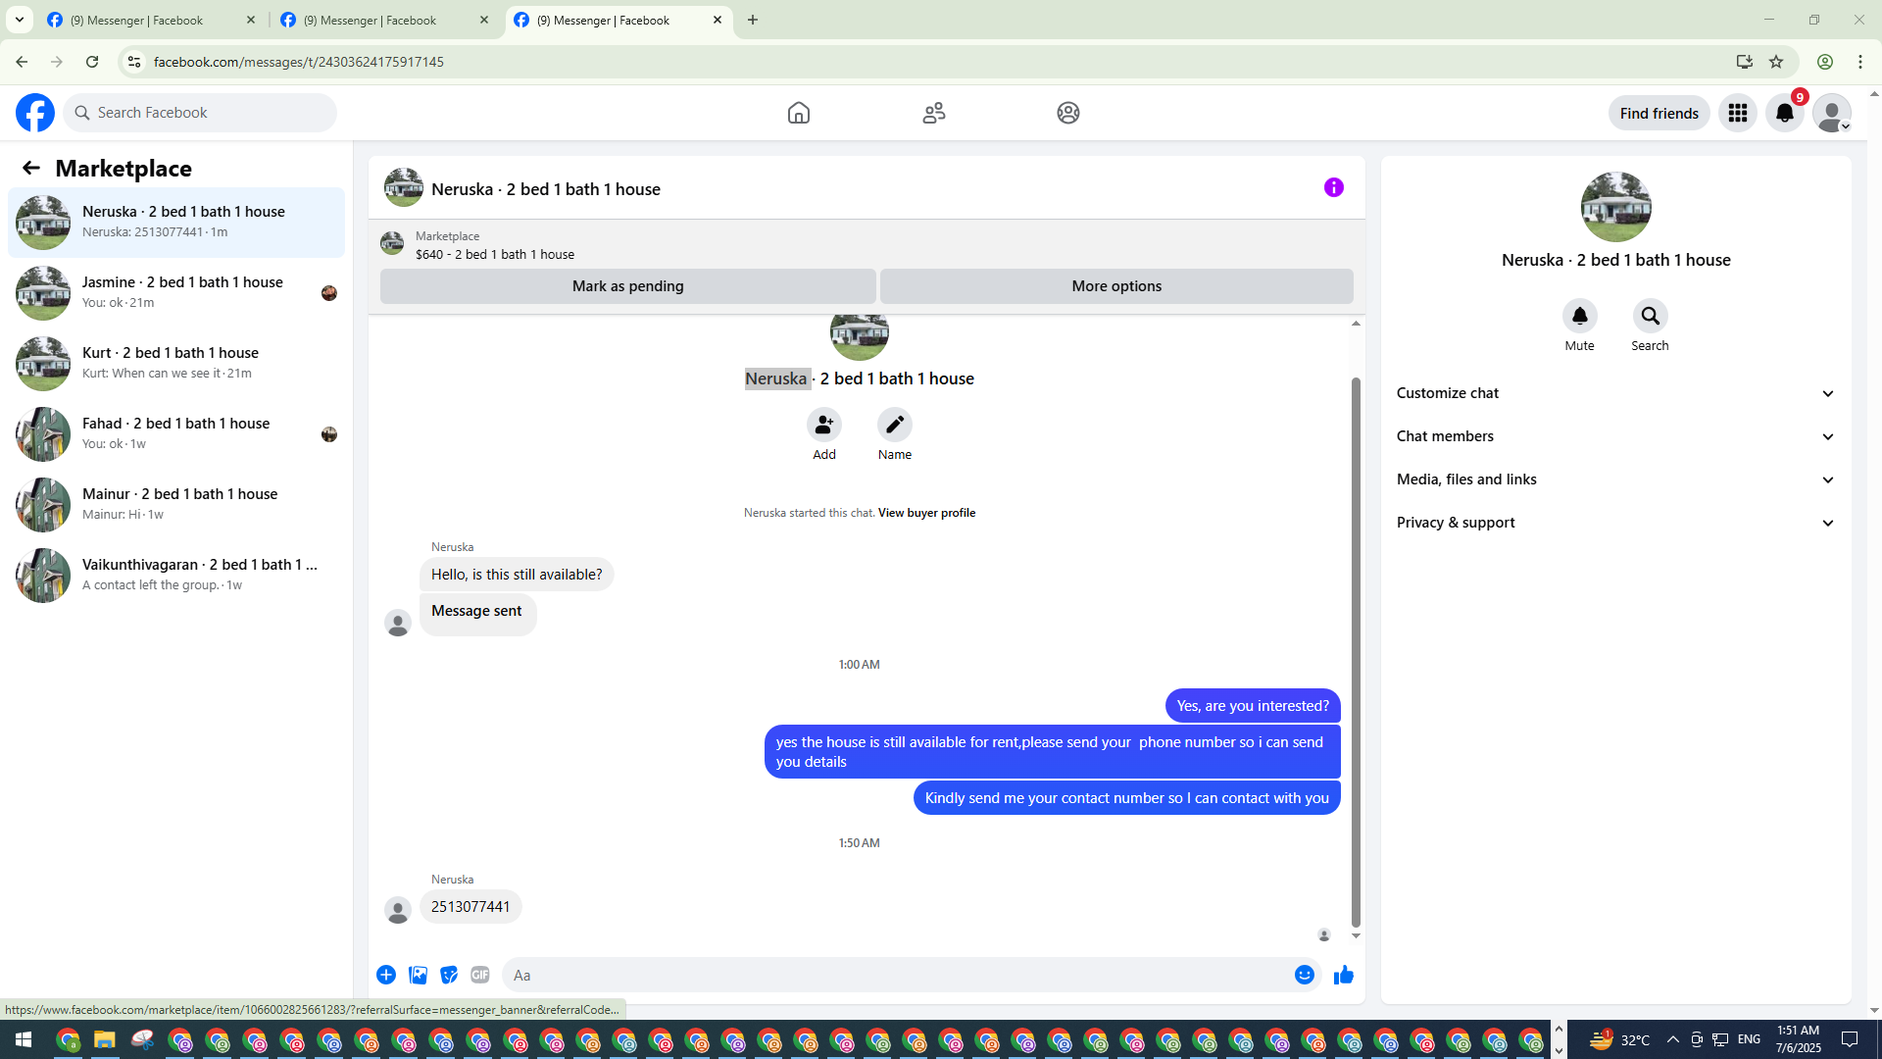Expand Chat members section
The height and width of the screenshot is (1059, 1882).
[x=1614, y=436]
